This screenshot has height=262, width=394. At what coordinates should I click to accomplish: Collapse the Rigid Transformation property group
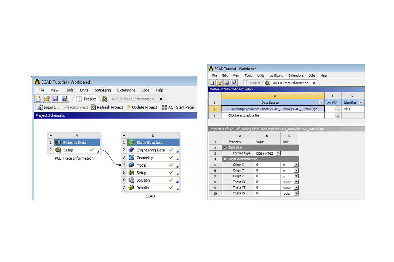pyautogui.click(x=225, y=159)
